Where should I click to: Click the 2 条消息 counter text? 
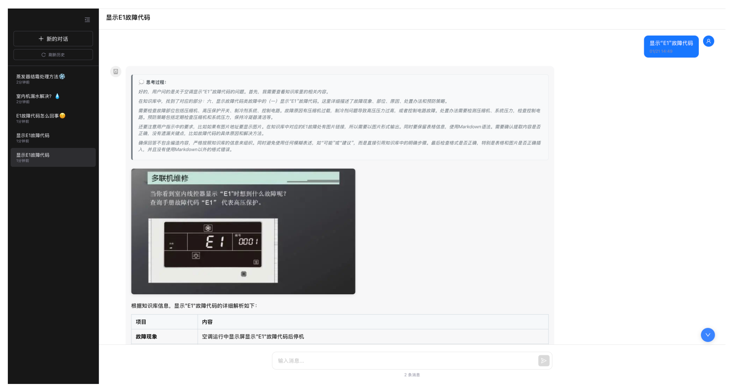point(412,375)
